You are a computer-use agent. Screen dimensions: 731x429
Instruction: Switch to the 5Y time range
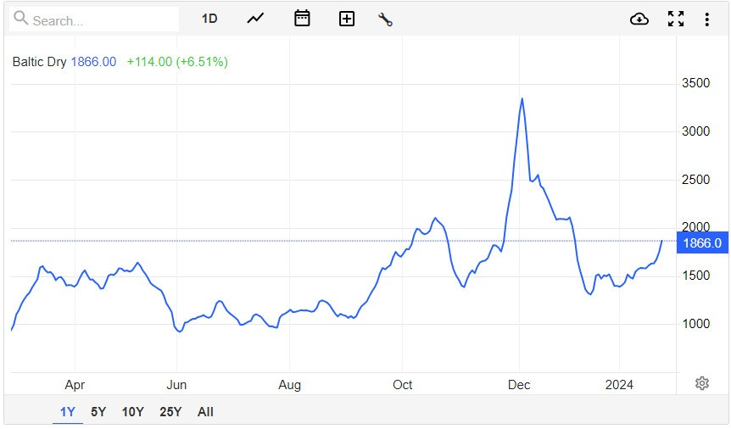[98, 412]
